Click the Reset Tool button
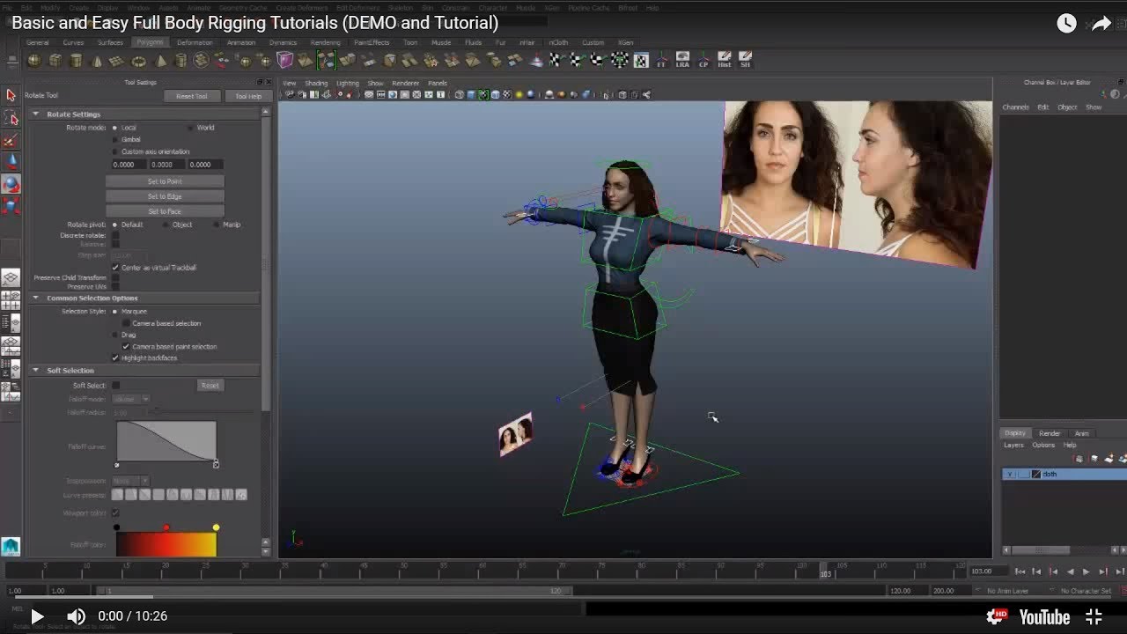The width and height of the screenshot is (1127, 634). (192, 96)
